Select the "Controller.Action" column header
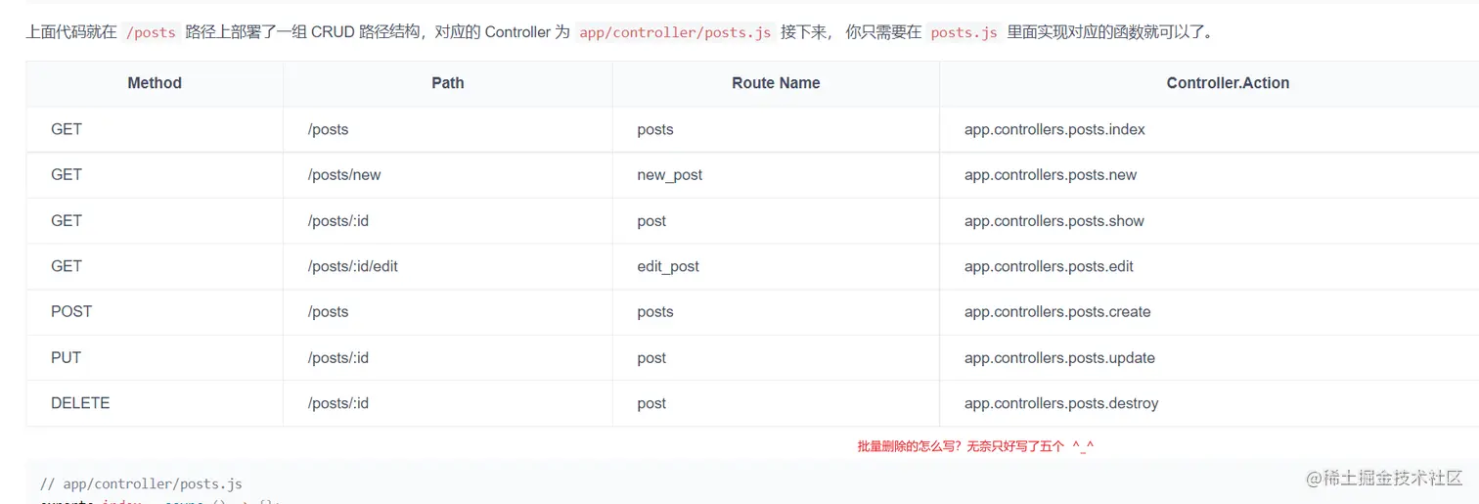Viewport: 1479px width, 504px height. coord(1228,83)
